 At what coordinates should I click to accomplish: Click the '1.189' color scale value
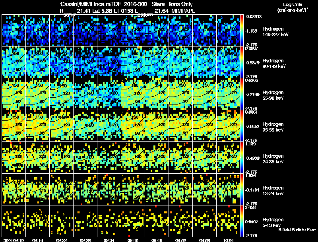click(250, 144)
